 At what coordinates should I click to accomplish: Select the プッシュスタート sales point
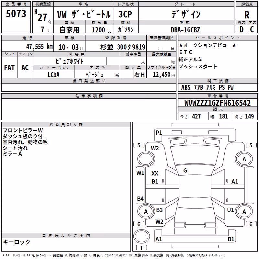pos(198,66)
